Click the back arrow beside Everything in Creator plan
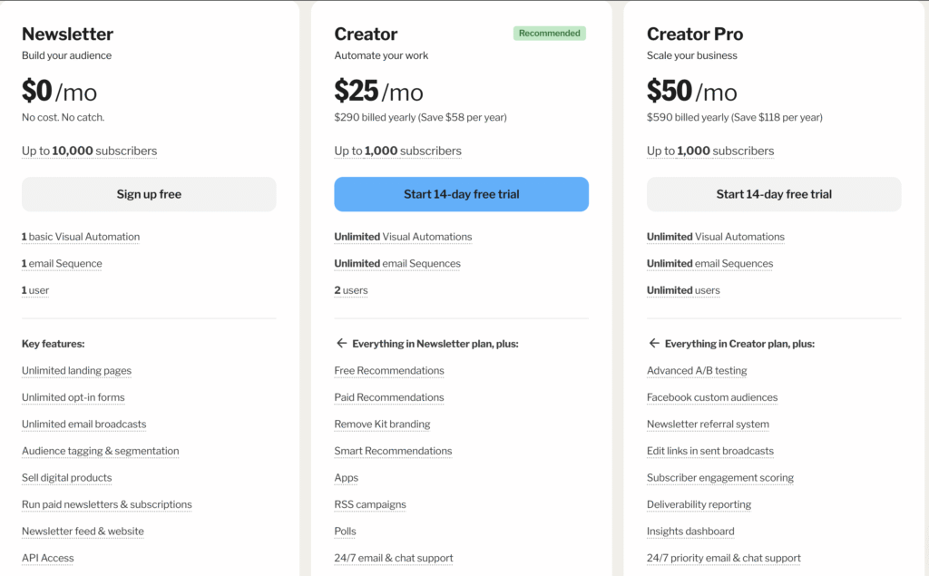 (x=653, y=343)
